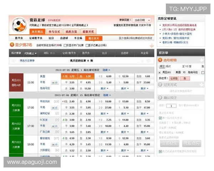This screenshot has width=214, height=171.
Task: Open 最新开奖 tab
Action: click(88, 32)
